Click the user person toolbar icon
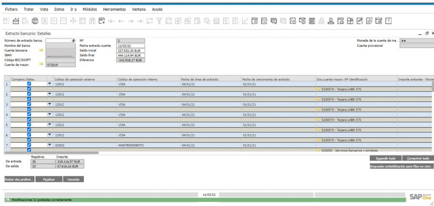Viewport: 434px width, 206px height. (331, 21)
